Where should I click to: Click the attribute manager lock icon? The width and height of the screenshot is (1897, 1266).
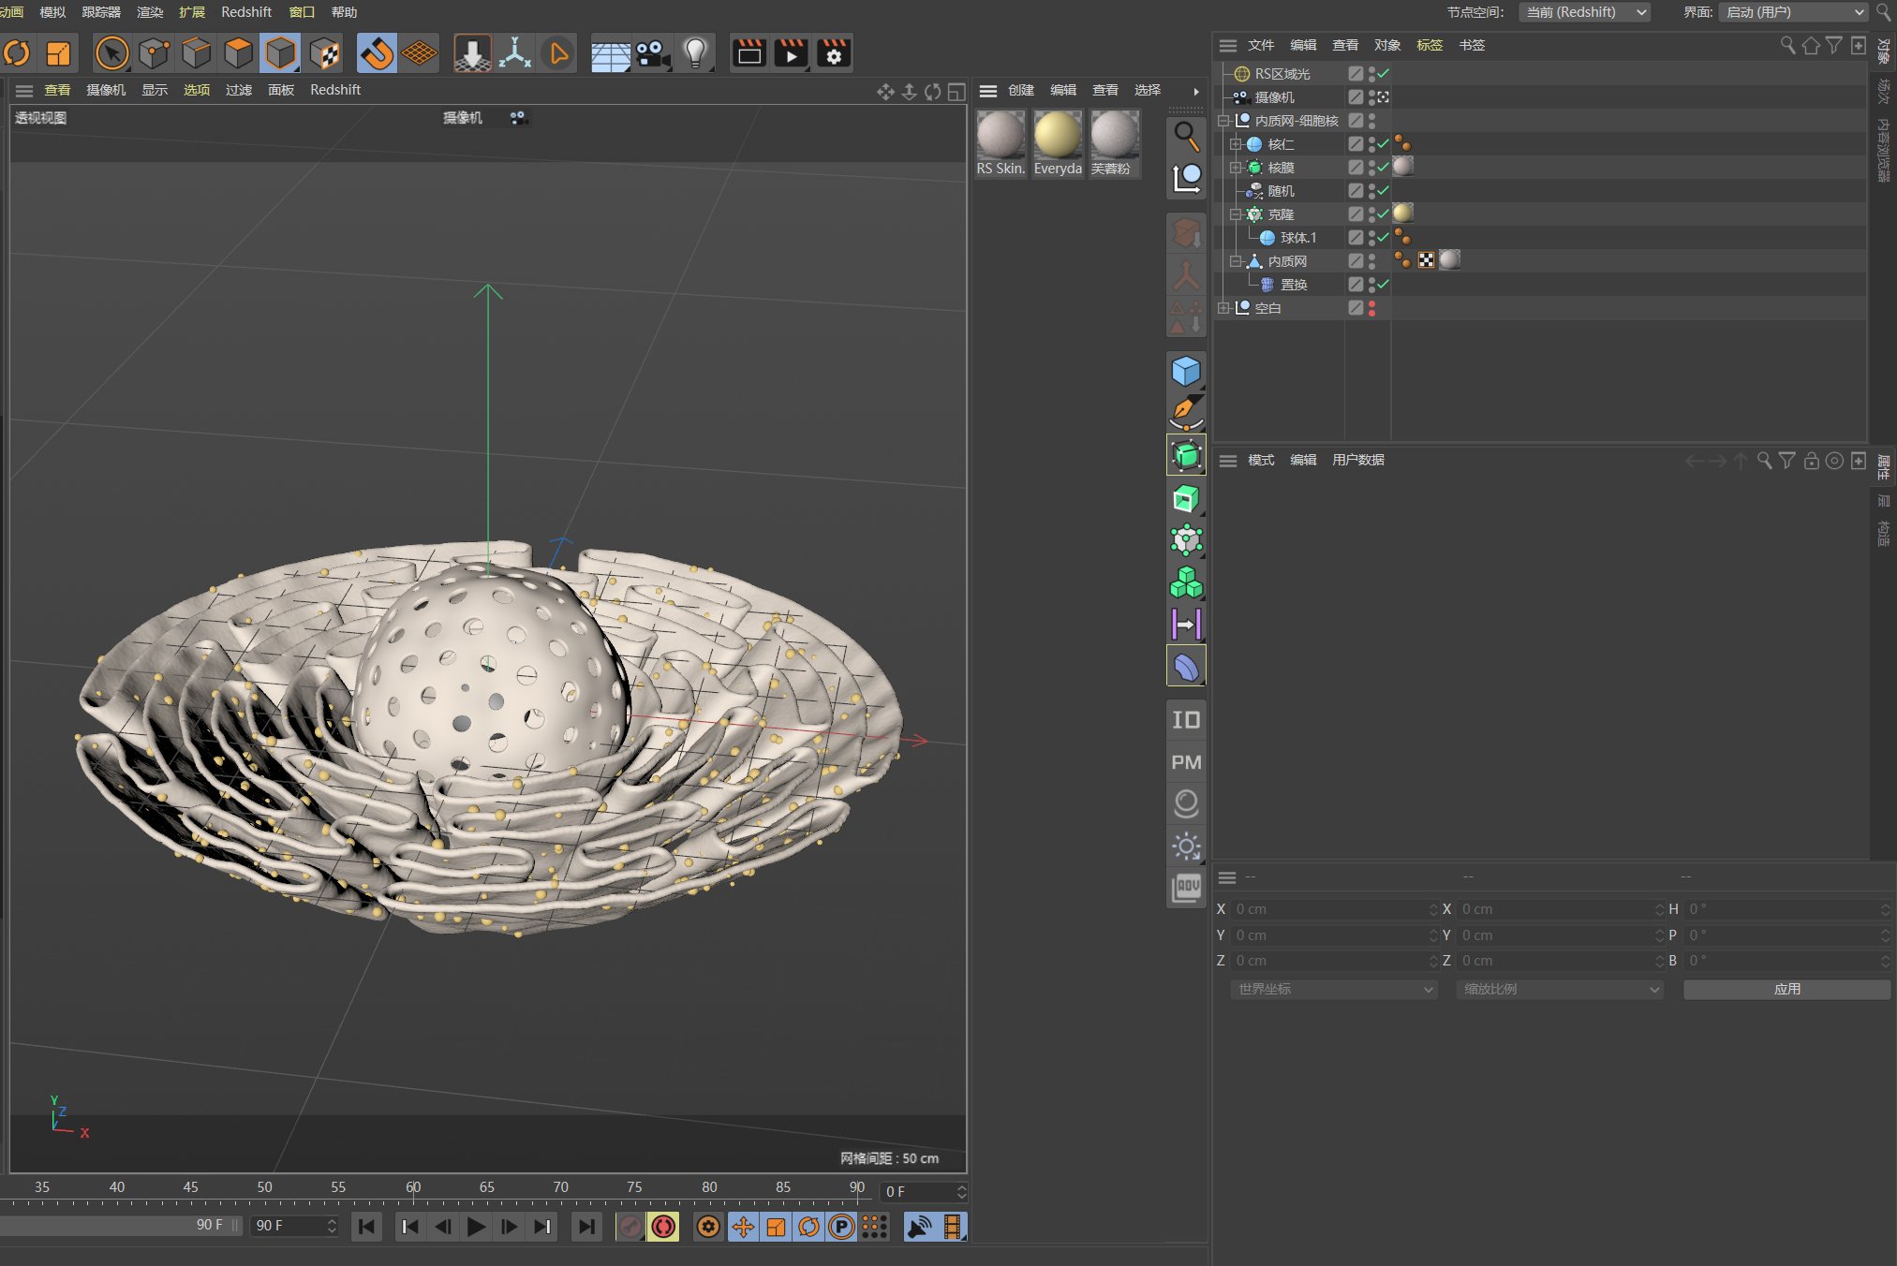[x=1811, y=461]
